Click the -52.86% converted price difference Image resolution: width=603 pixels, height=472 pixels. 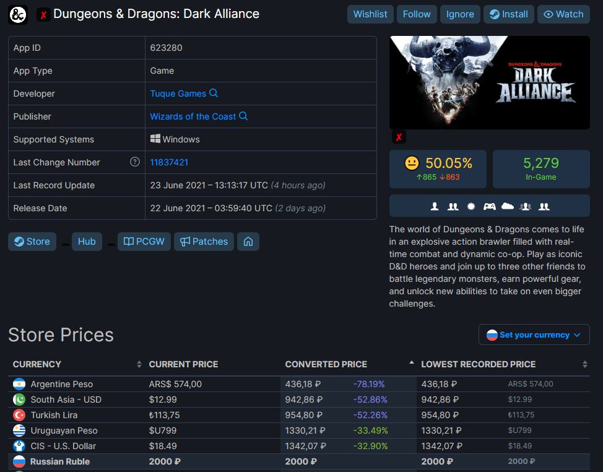click(x=370, y=400)
